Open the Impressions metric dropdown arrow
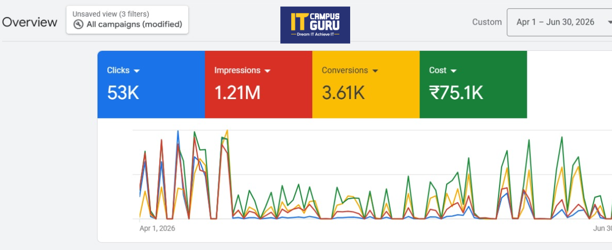The height and width of the screenshot is (250, 612). (267, 71)
